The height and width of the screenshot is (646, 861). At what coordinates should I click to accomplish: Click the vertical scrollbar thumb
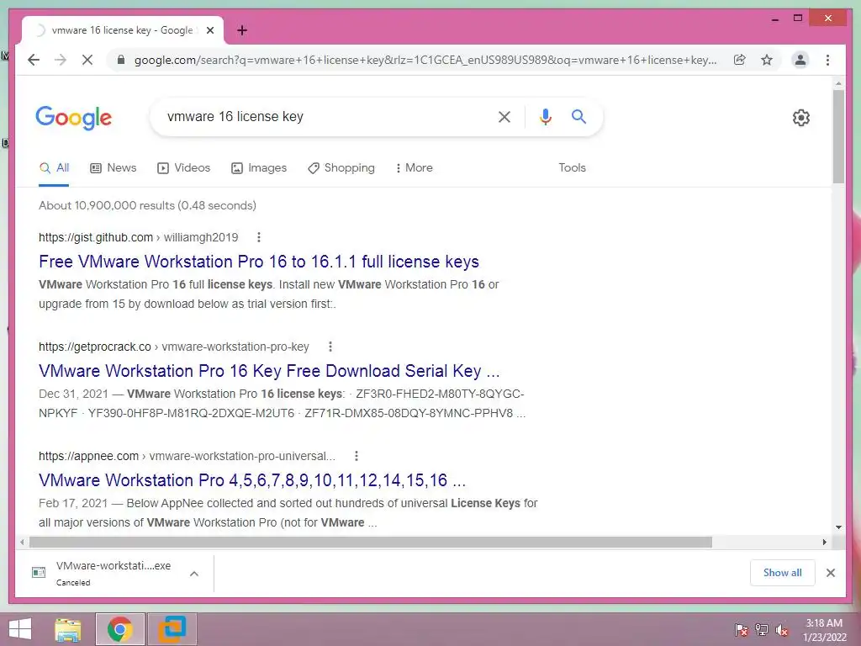click(838, 136)
